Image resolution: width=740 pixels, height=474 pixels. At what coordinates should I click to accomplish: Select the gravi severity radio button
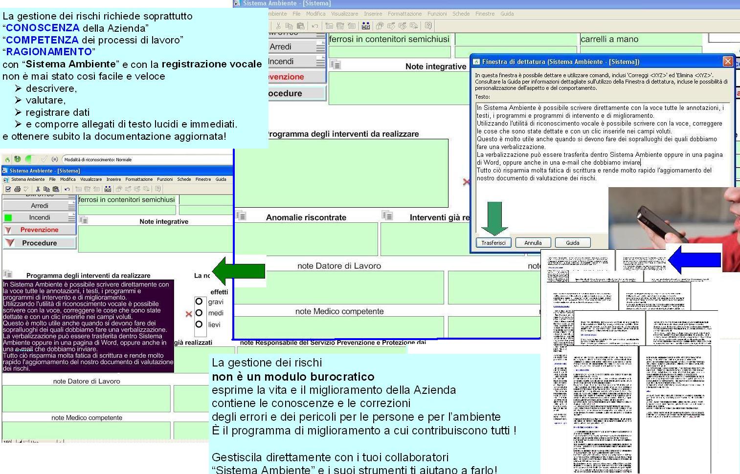click(199, 301)
